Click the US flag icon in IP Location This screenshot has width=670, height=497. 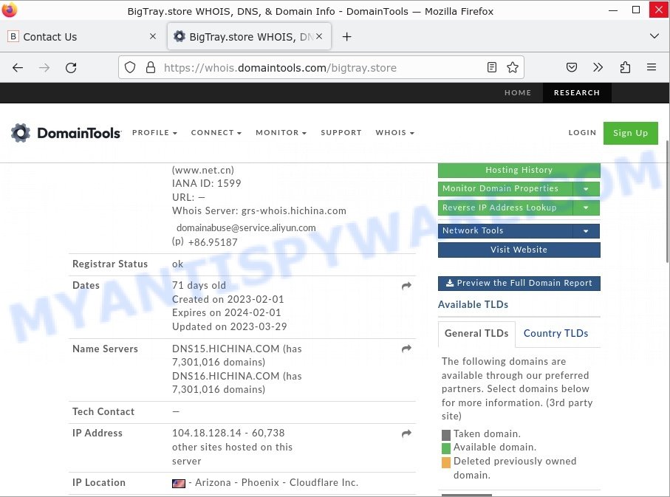pyautogui.click(x=179, y=483)
